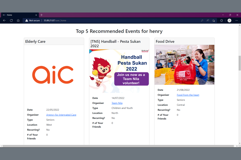Image resolution: width=241 pixels, height=160 pixels.
Task: Open the Food from the heart link
Action: point(188,95)
